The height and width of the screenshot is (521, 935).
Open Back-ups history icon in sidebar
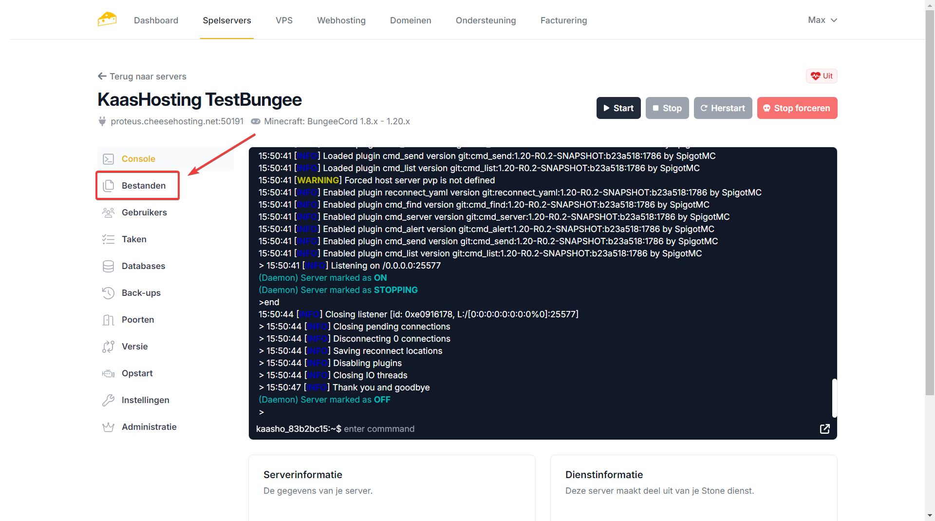108,293
